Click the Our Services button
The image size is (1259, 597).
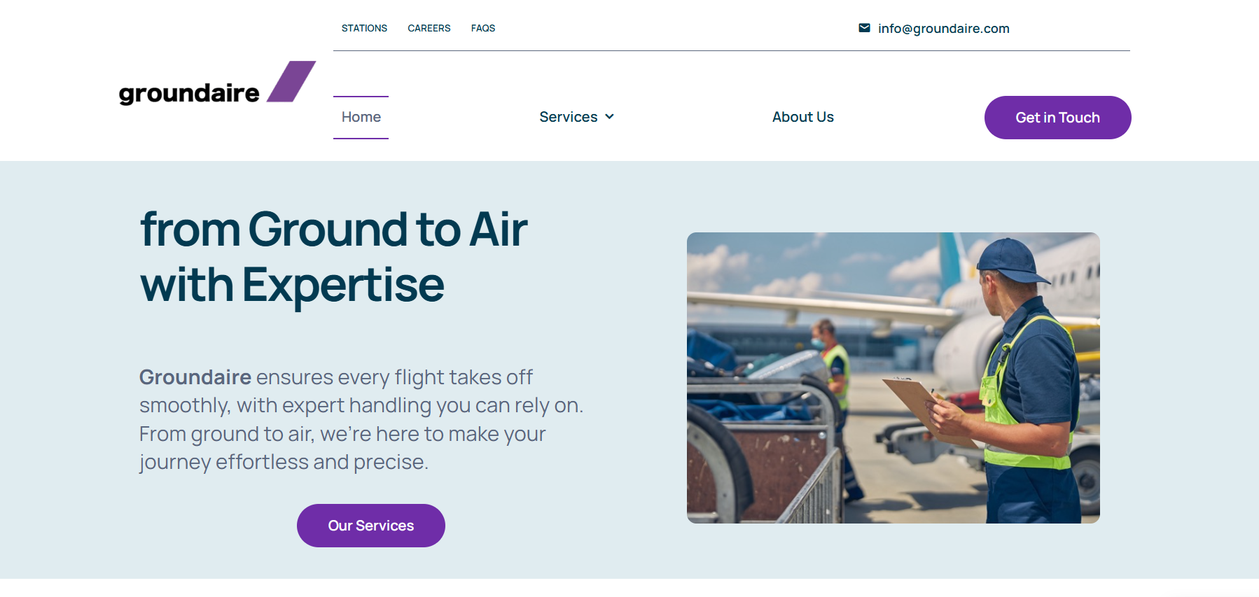(x=370, y=526)
